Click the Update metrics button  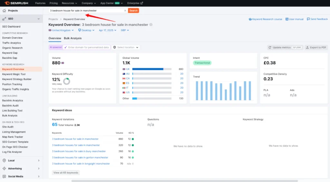pos(285,48)
